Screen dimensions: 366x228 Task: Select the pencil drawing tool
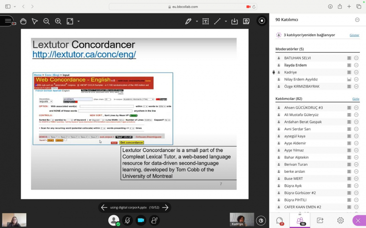click(188, 21)
